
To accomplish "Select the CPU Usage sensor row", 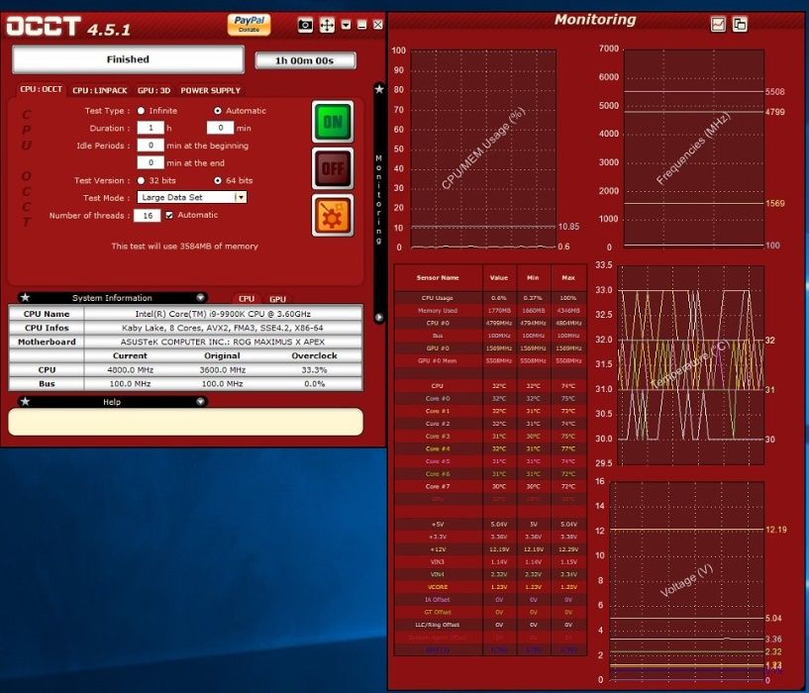I will 490,298.
